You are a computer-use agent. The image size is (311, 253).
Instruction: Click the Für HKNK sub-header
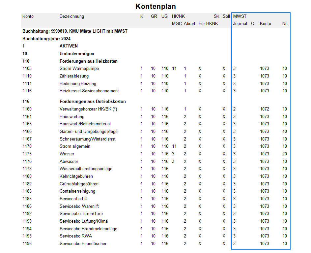208,24
